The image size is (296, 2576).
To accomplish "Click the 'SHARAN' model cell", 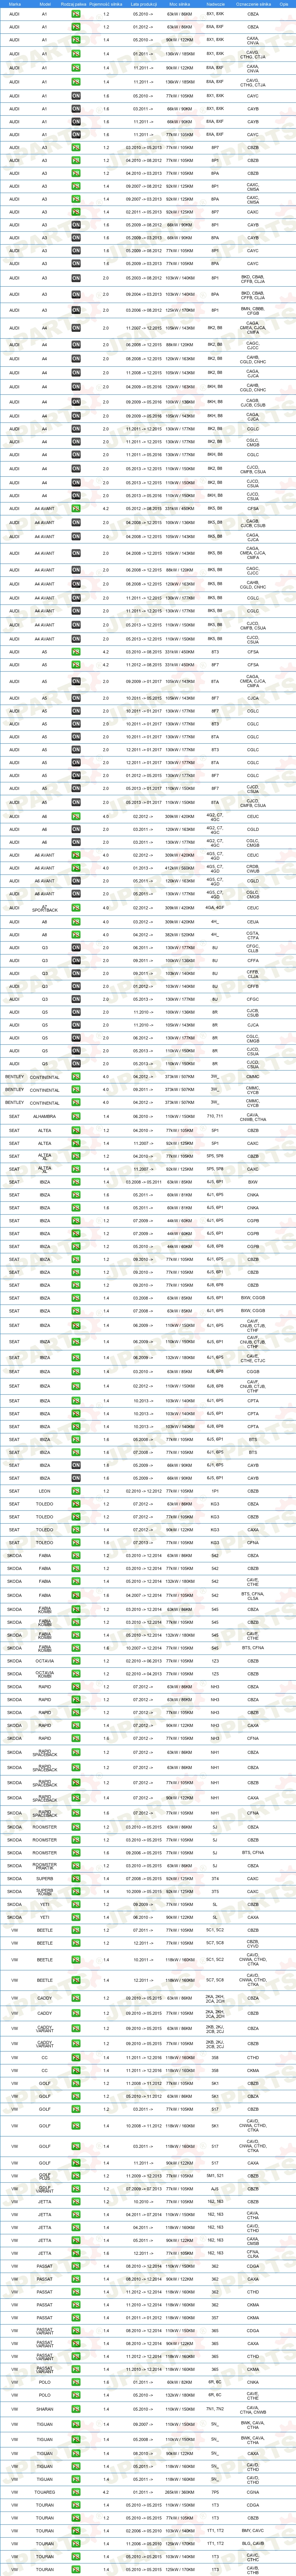I will tap(44, 2410).
